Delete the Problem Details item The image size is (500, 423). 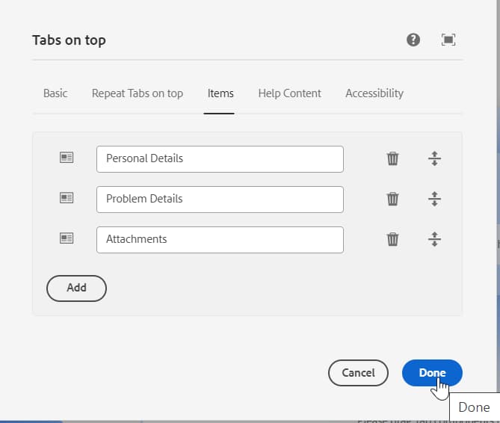392,199
